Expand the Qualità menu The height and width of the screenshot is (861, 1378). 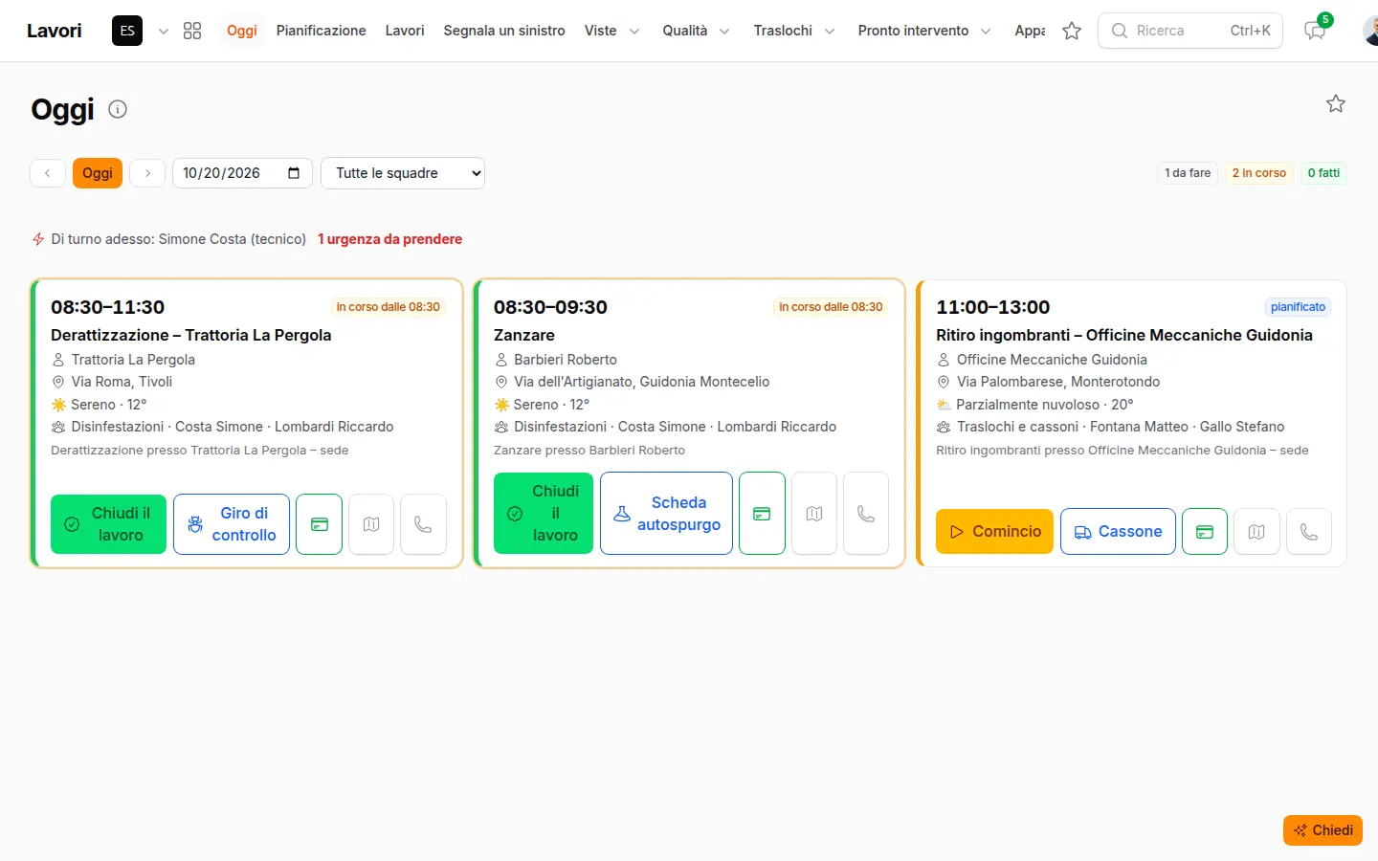click(697, 31)
